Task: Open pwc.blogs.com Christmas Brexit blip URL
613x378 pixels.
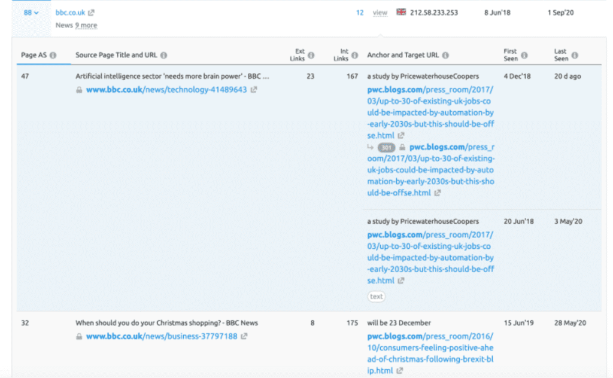Action: point(430,353)
